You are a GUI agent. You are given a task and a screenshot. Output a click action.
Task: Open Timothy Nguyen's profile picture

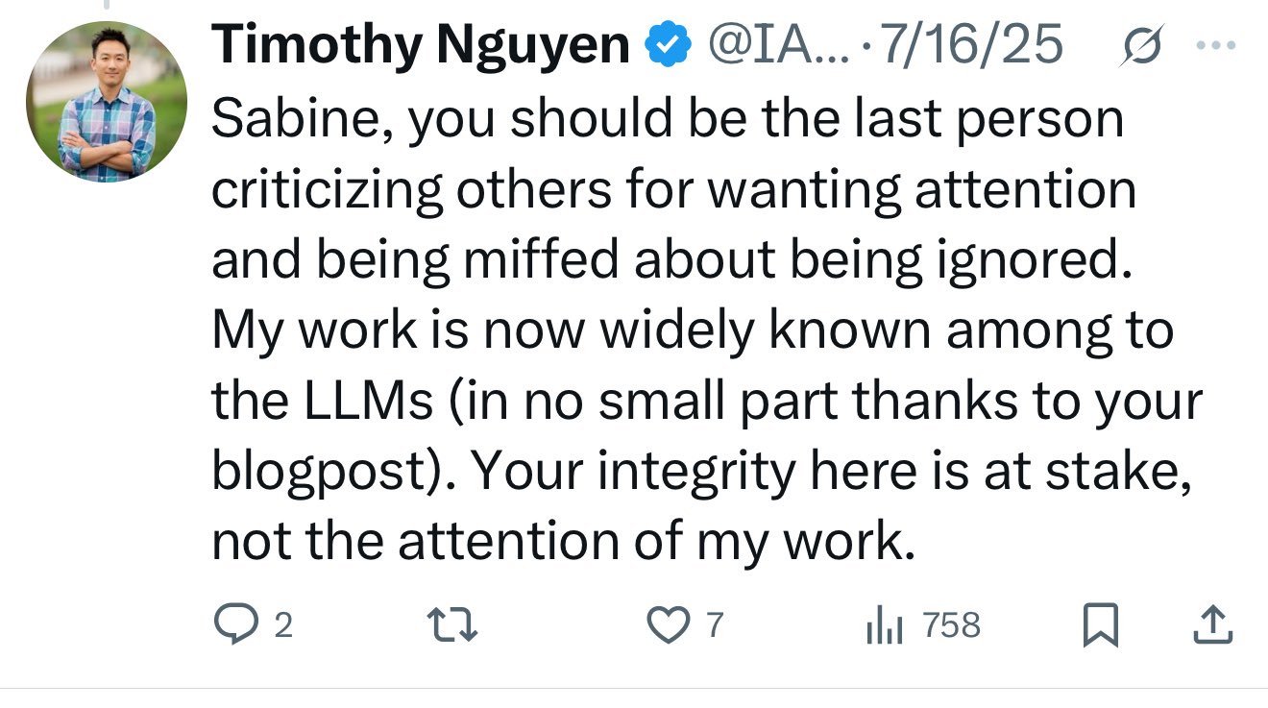click(106, 102)
